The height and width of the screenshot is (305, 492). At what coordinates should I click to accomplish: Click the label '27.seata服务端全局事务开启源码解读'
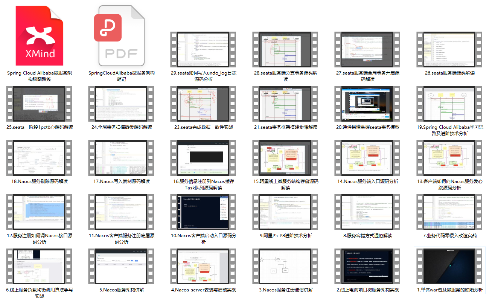pos(368,76)
